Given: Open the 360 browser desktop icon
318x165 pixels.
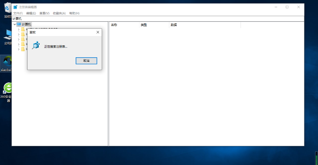Looking at the screenshot, I should (7, 88).
